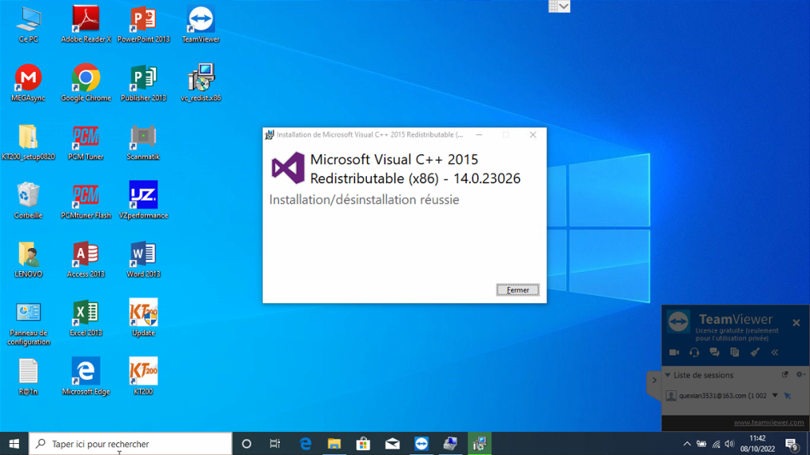Screen dimensions: 810x455
Task: Close the Visual C++ installer window
Action: [x=532, y=134]
